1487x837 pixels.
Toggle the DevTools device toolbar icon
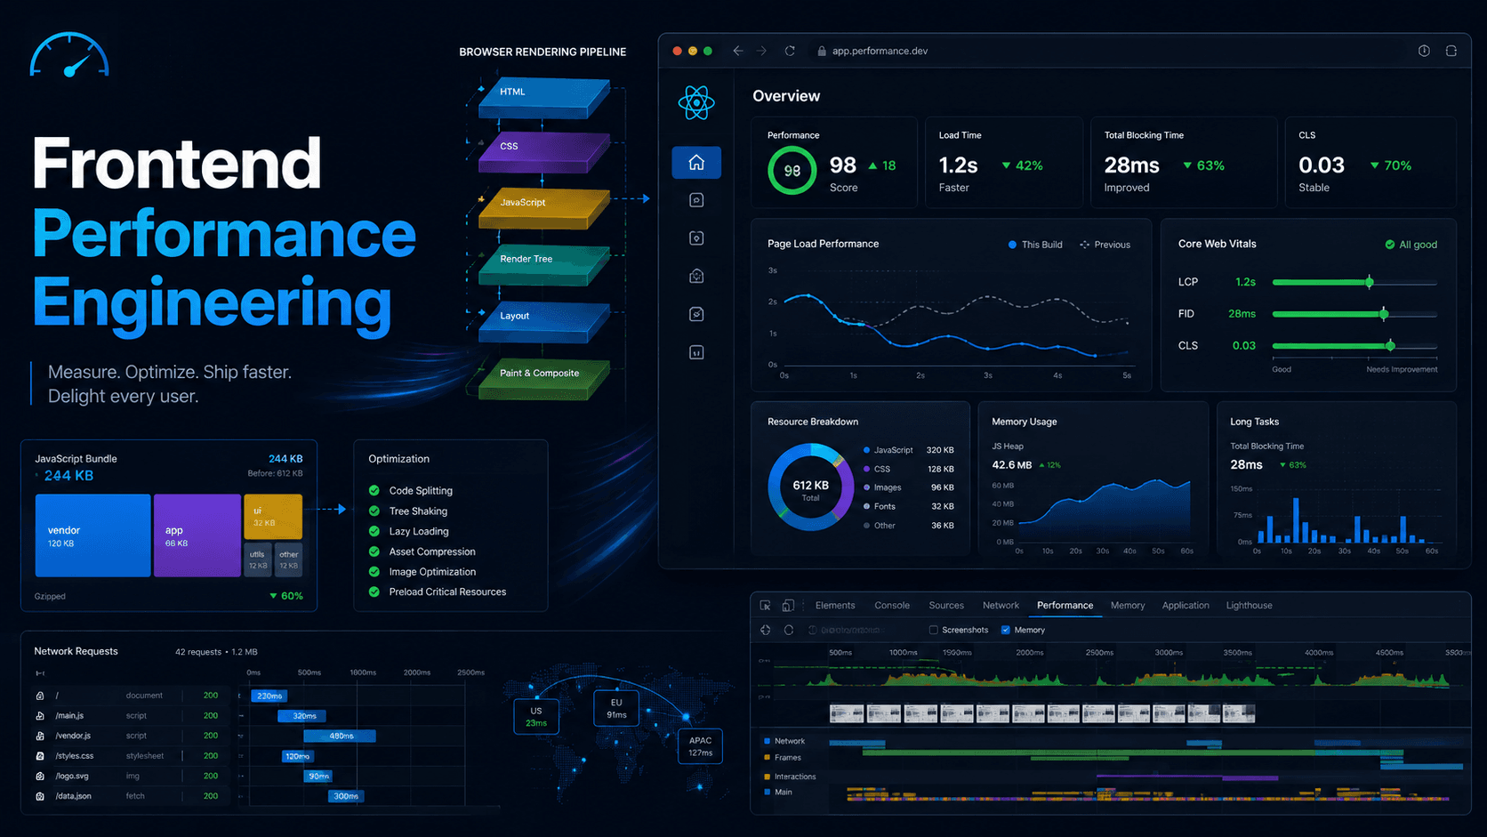point(788,606)
